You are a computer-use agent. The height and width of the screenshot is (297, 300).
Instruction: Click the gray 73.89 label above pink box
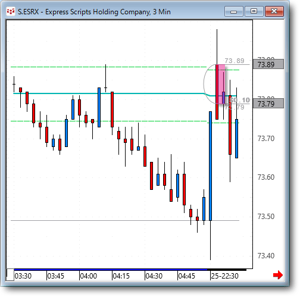click(x=235, y=61)
